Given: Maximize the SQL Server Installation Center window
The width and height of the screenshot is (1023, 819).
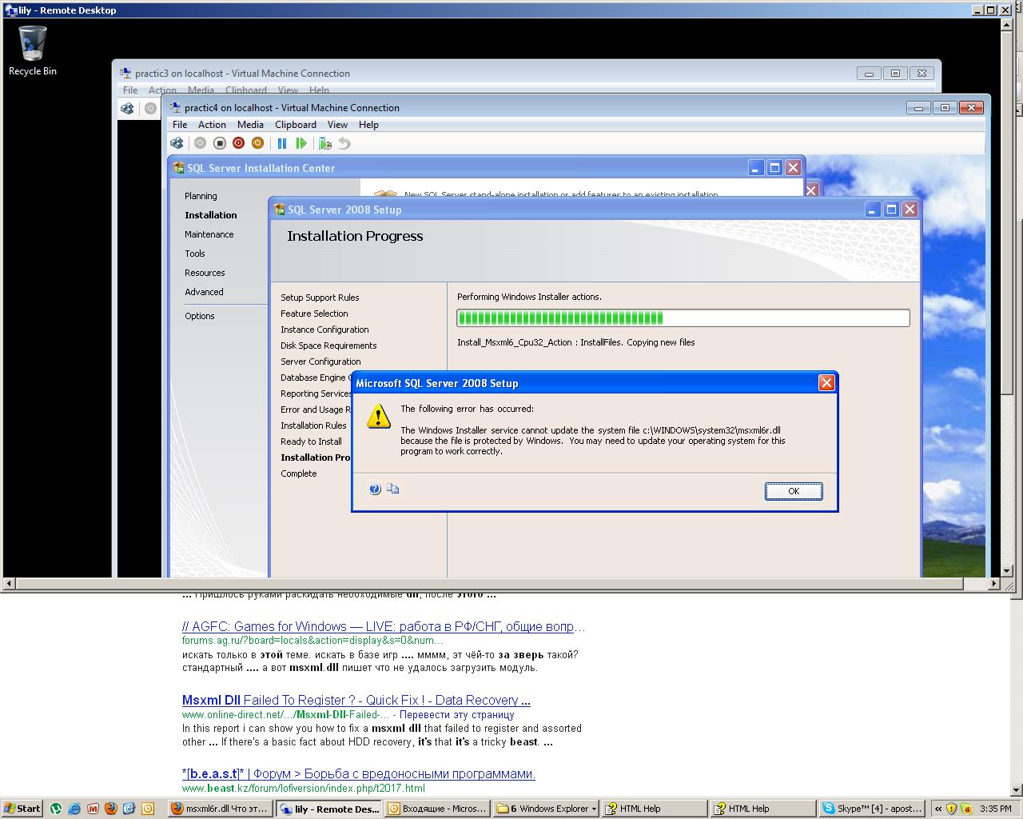Looking at the screenshot, I should pyautogui.click(x=774, y=167).
